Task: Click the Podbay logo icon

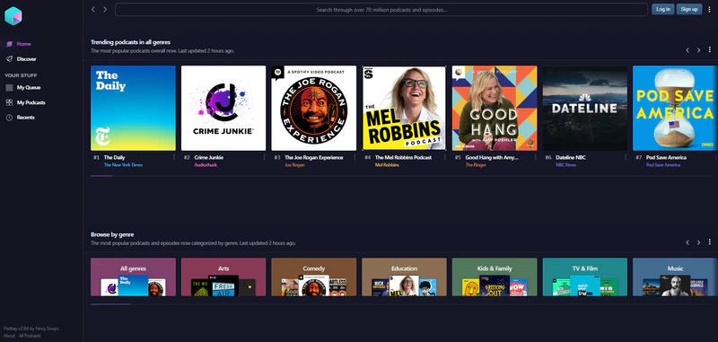Action: [13, 16]
